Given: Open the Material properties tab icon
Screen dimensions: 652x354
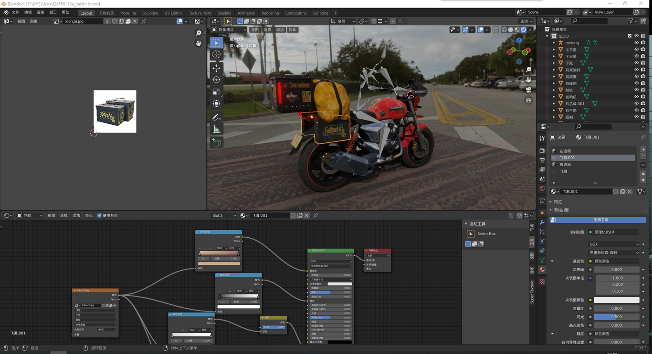Looking at the screenshot, I should pos(542,270).
